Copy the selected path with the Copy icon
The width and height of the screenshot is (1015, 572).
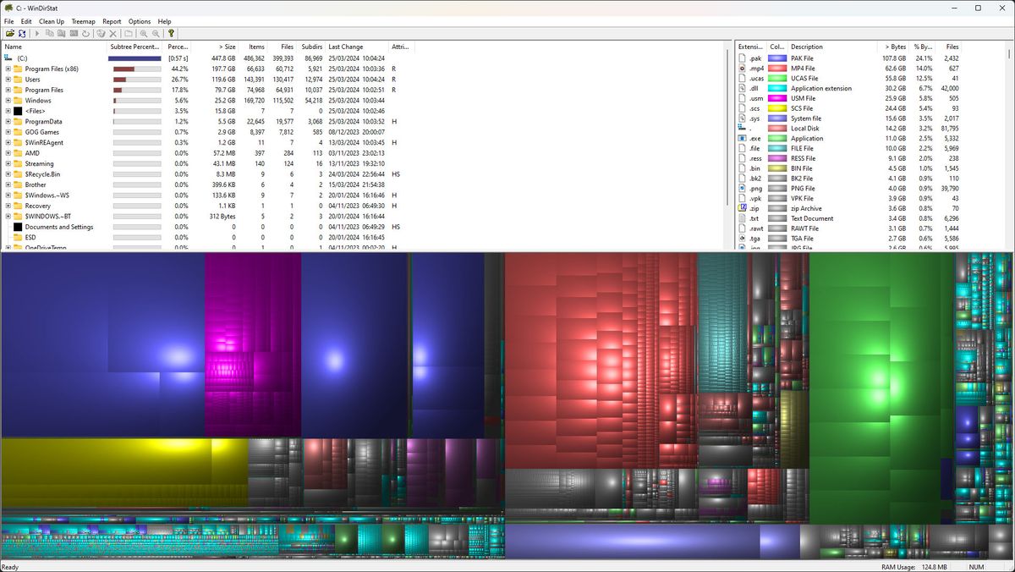(x=49, y=34)
